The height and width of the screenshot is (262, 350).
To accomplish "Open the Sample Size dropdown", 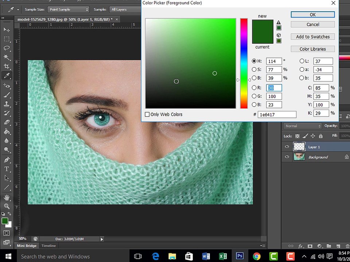I will 68,9.
